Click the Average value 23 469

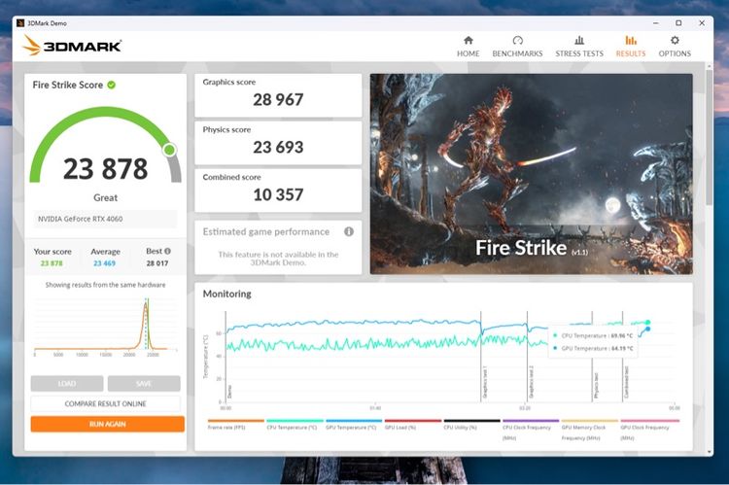pos(104,263)
